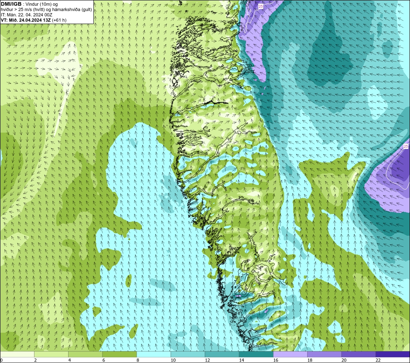Click the legend scale value 18

310,360
